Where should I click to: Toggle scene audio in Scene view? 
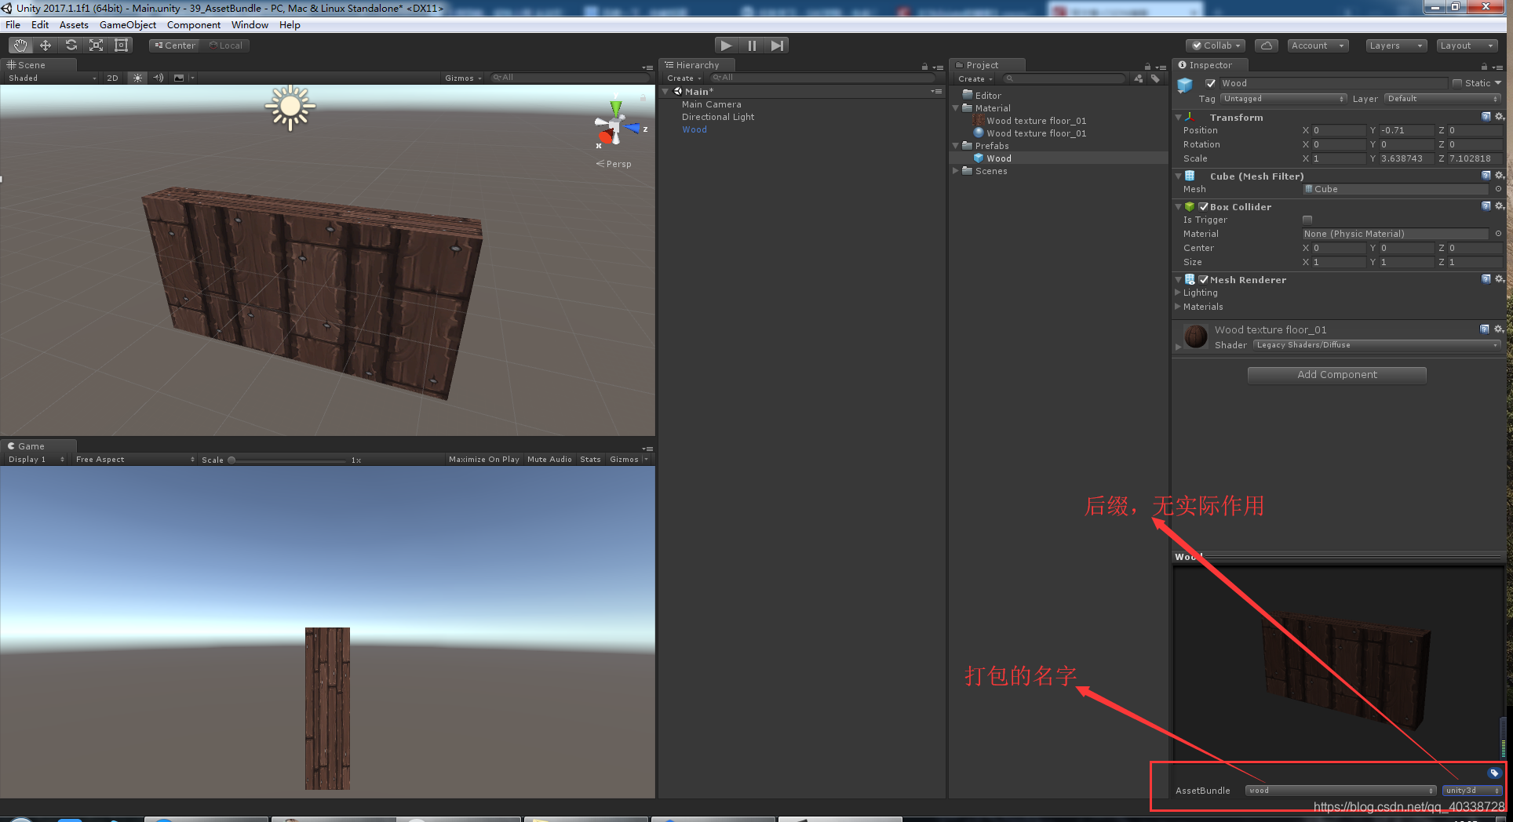point(158,78)
